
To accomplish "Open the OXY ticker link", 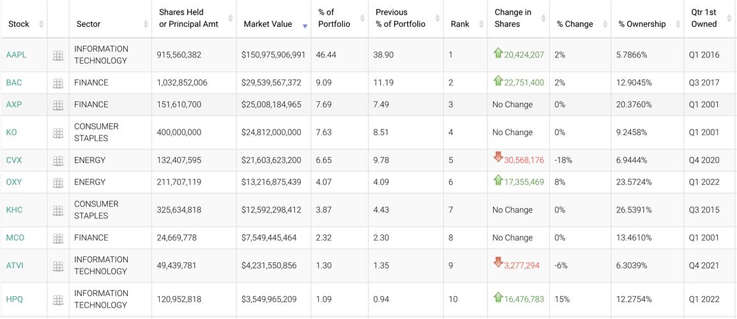I will (x=14, y=182).
